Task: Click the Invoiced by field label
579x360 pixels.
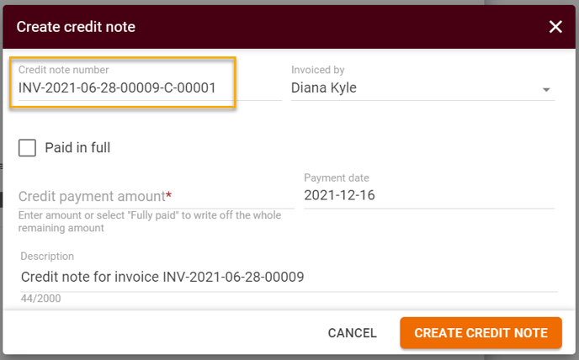Action: click(317, 70)
